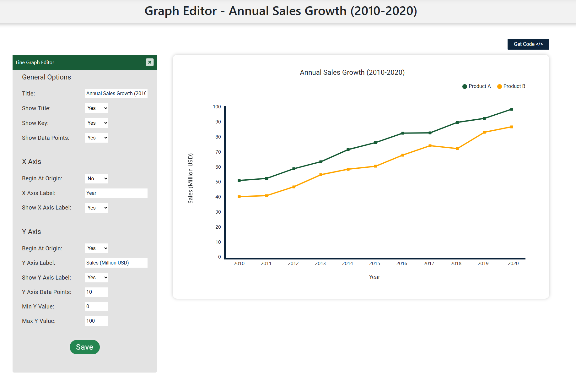The height and width of the screenshot is (376, 576).
Task: Select the Y Axis Data Points field
Action: tap(96, 292)
